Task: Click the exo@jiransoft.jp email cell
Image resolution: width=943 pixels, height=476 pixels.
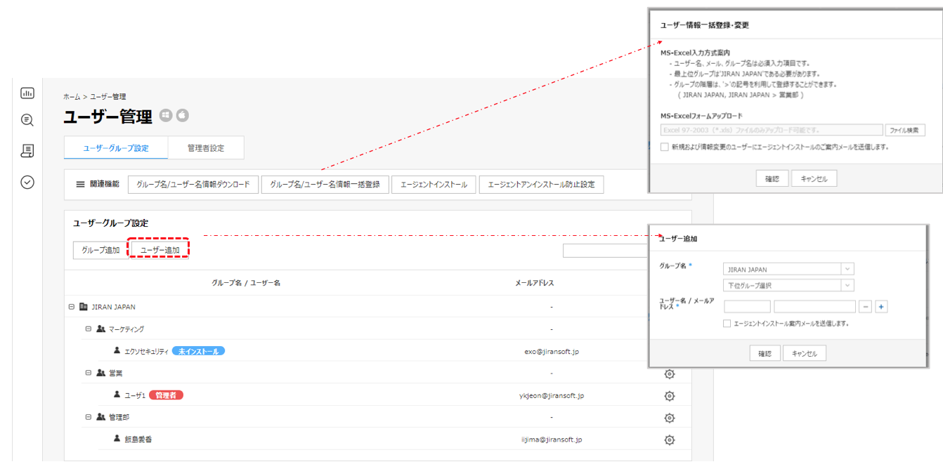Action: (552, 351)
